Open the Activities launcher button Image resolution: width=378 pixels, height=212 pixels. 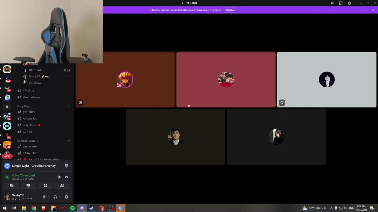45,185
